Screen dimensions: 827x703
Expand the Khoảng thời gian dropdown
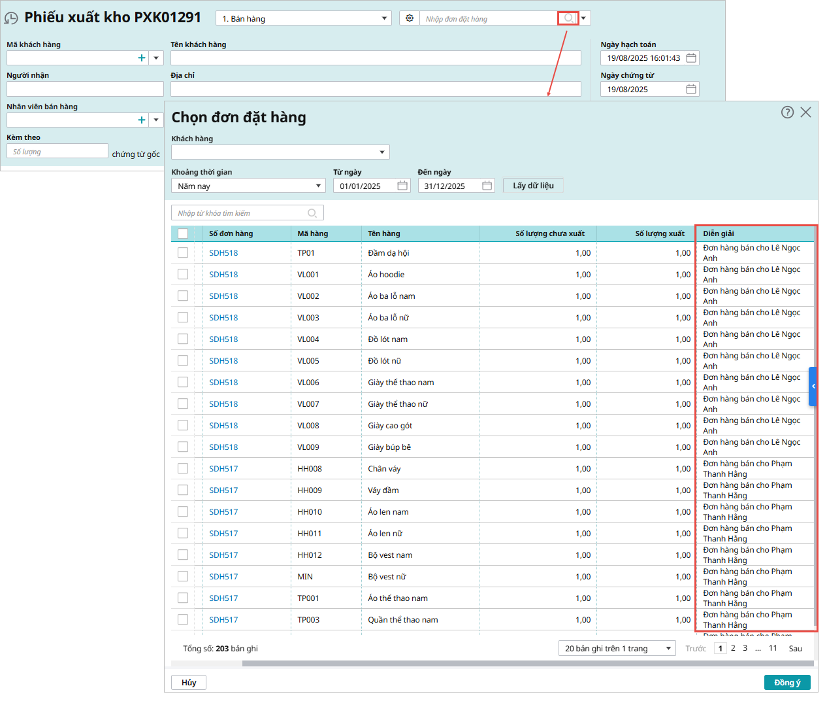coord(318,186)
